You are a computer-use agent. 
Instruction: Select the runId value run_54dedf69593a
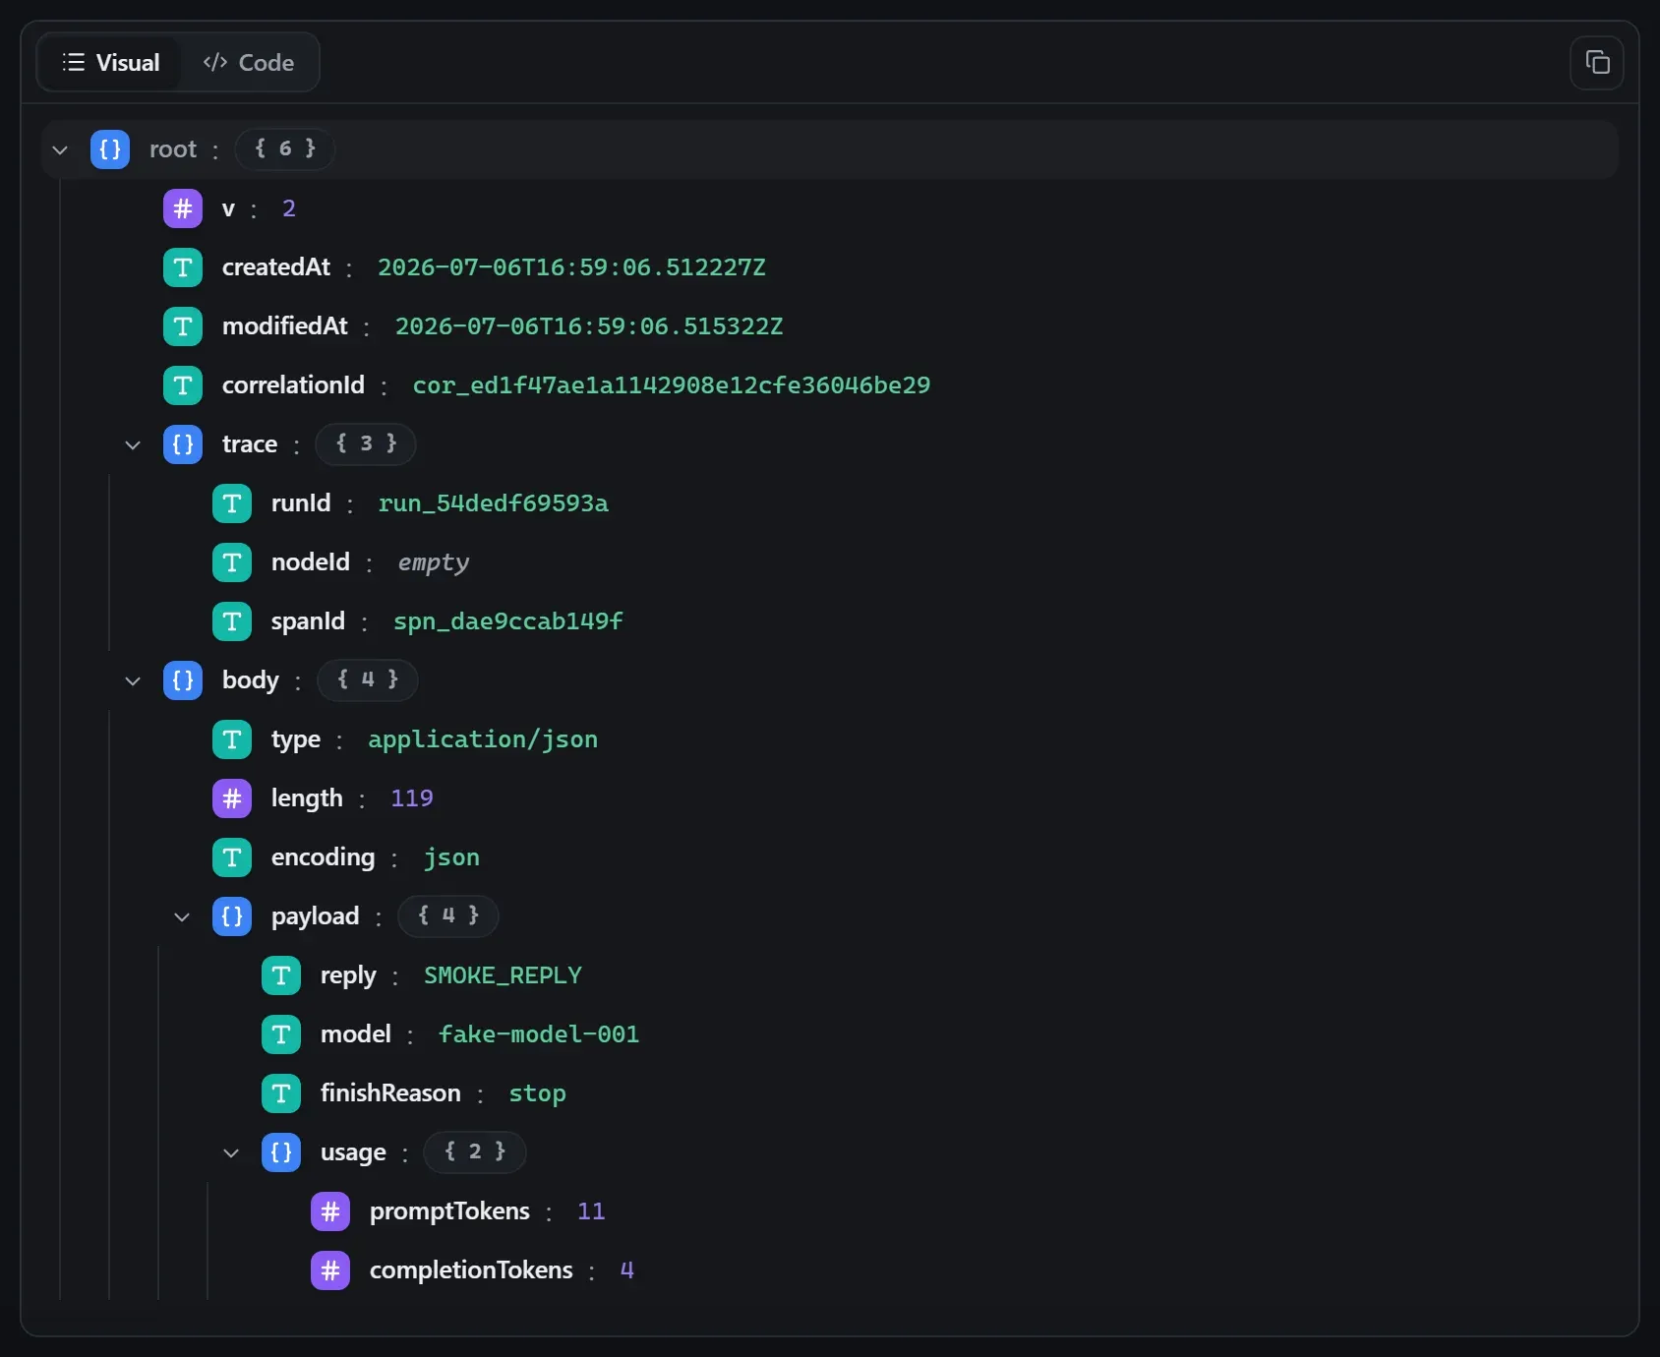point(494,503)
